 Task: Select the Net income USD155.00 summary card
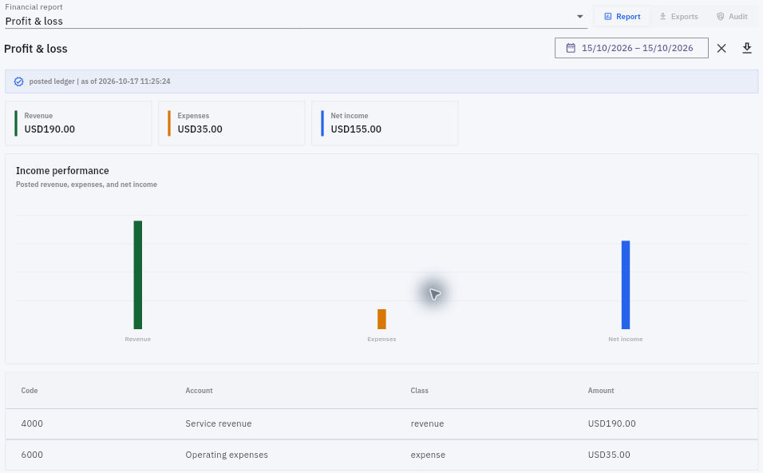coord(385,123)
